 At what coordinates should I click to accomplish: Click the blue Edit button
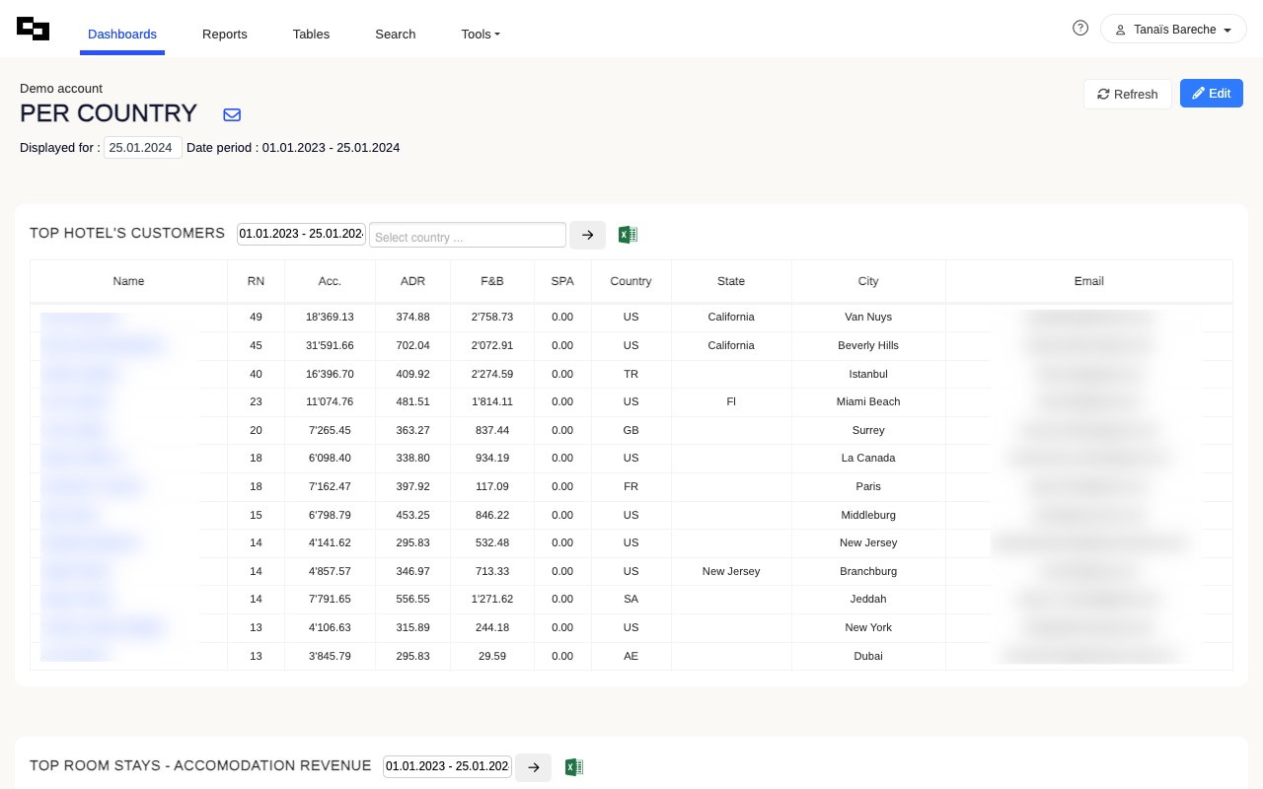pos(1211,94)
